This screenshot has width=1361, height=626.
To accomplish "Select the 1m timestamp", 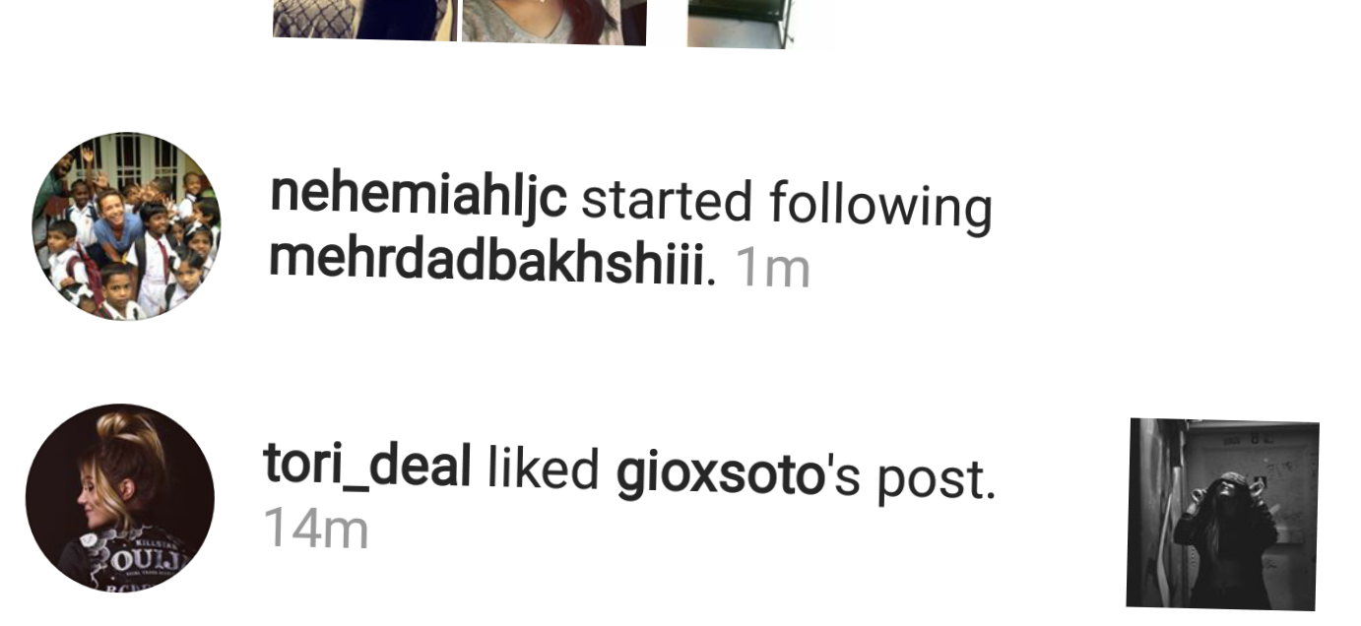I will click(772, 268).
